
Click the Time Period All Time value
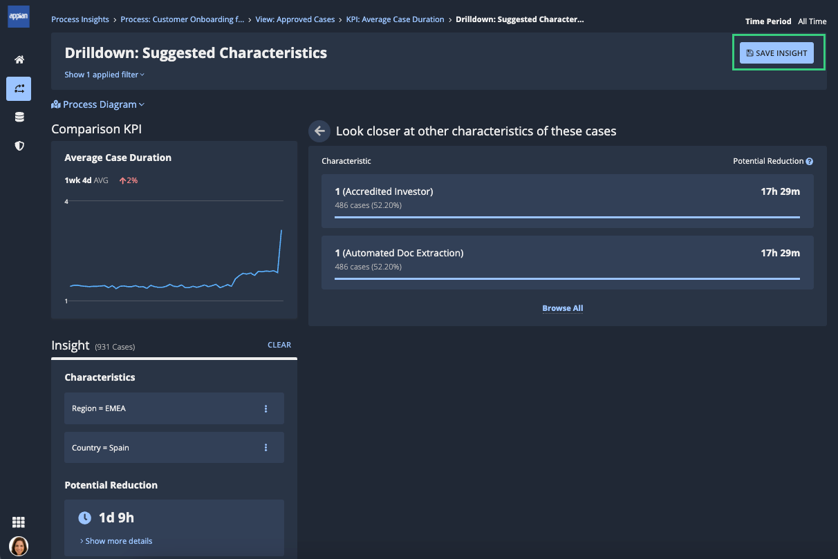[812, 21]
